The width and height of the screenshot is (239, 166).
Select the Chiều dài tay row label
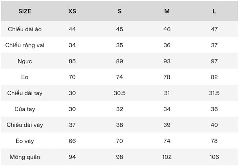25,93
